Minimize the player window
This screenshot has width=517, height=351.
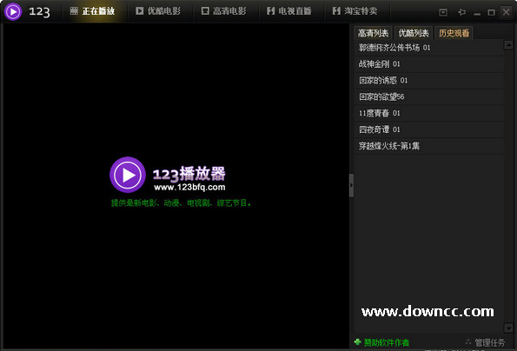click(477, 13)
